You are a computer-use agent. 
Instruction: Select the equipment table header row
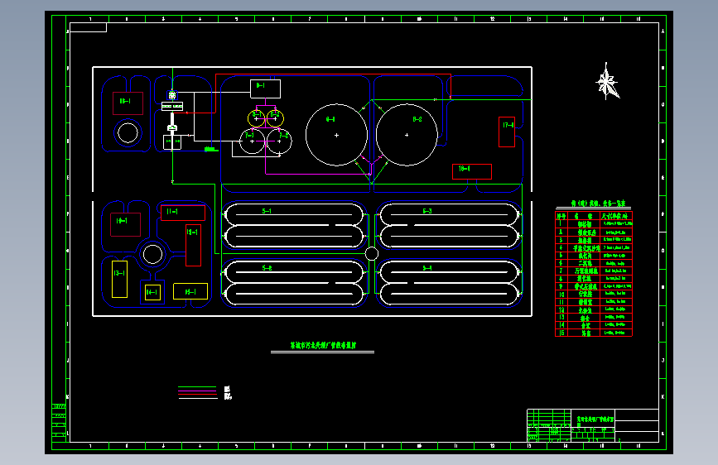point(594,216)
